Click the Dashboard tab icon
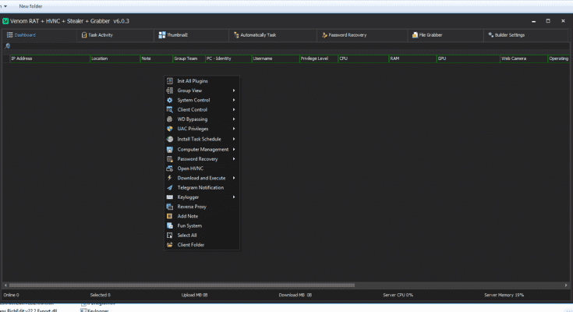Image resolution: width=573 pixels, height=312 pixels. click(x=9, y=35)
